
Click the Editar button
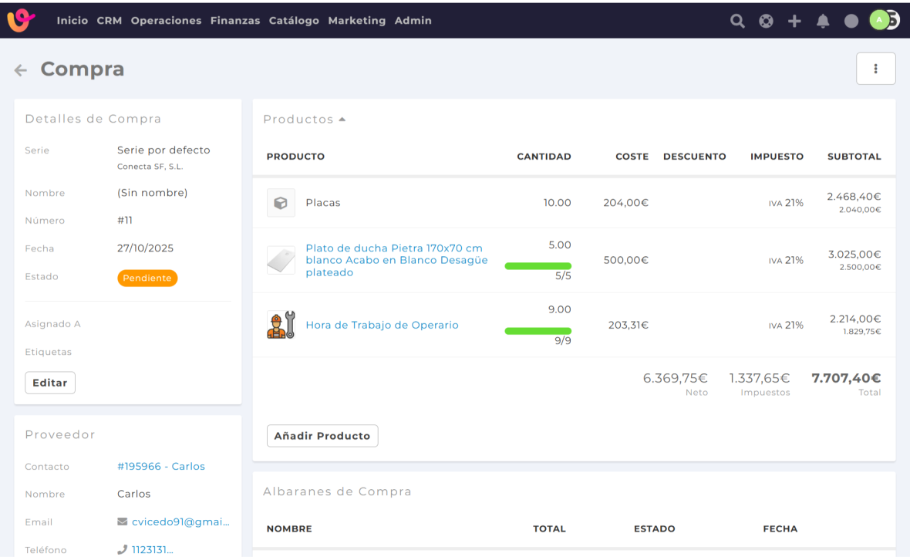coord(50,383)
